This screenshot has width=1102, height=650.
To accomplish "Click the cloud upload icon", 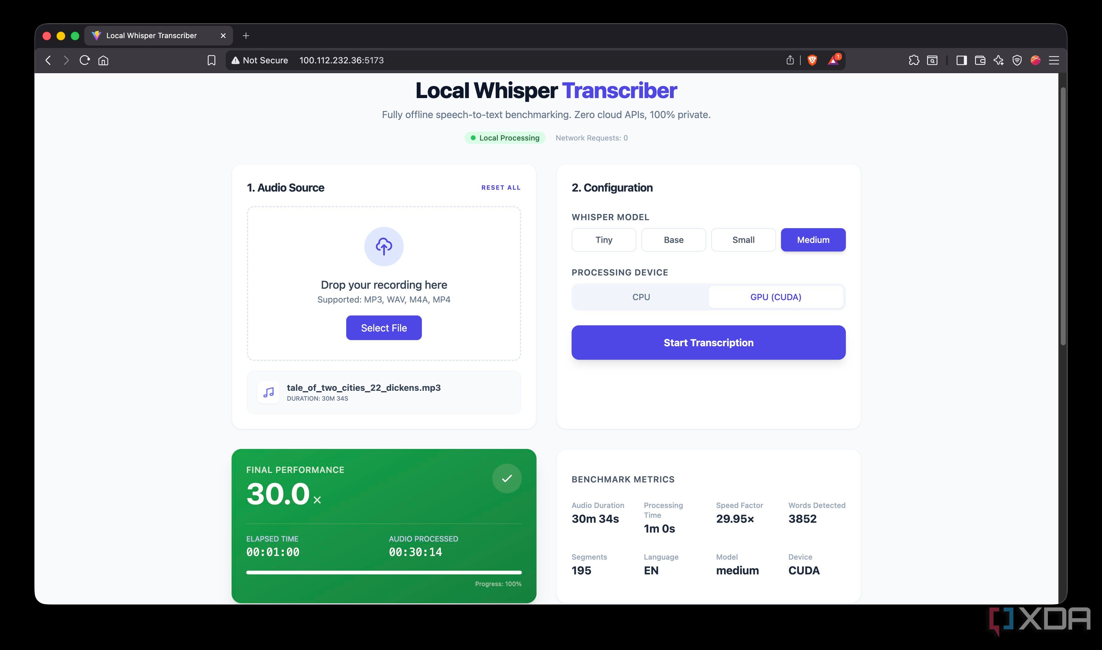I will [384, 246].
